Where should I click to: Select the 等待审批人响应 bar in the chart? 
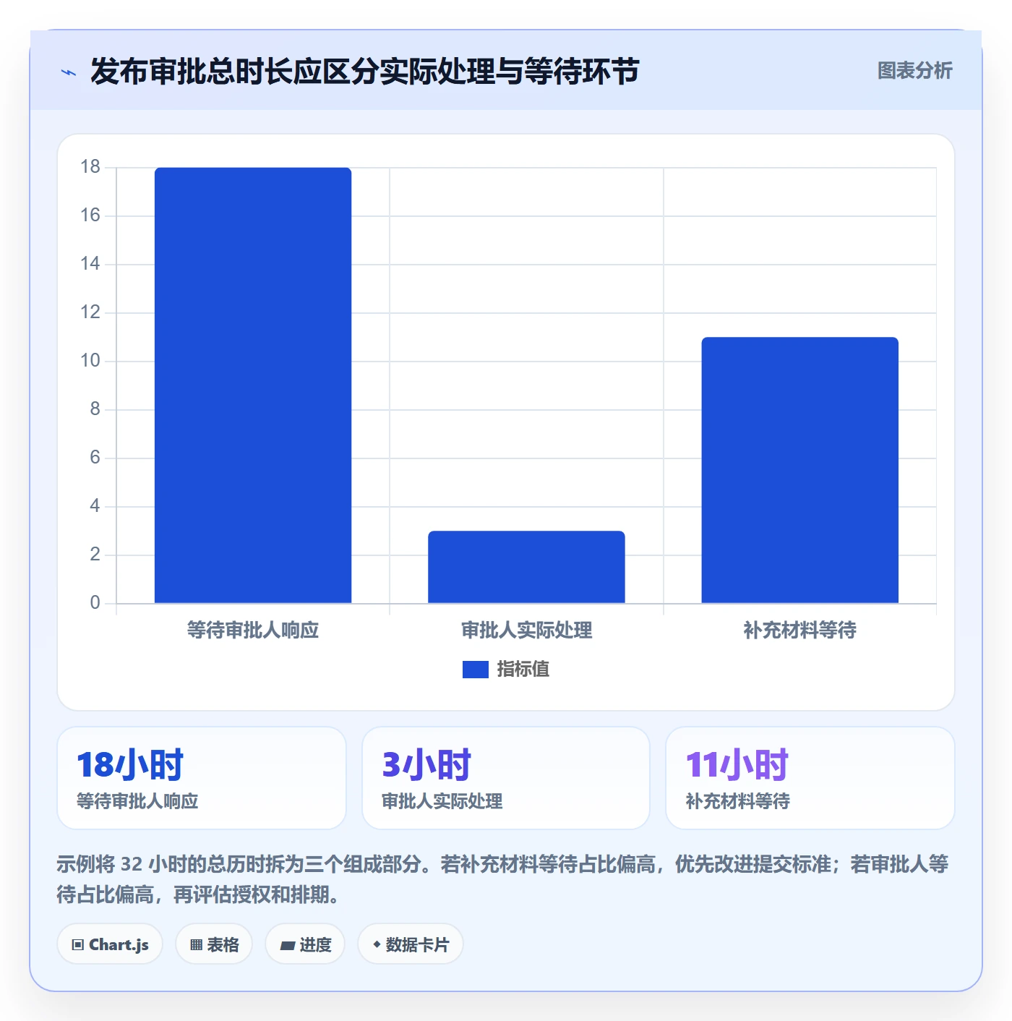[253, 385]
